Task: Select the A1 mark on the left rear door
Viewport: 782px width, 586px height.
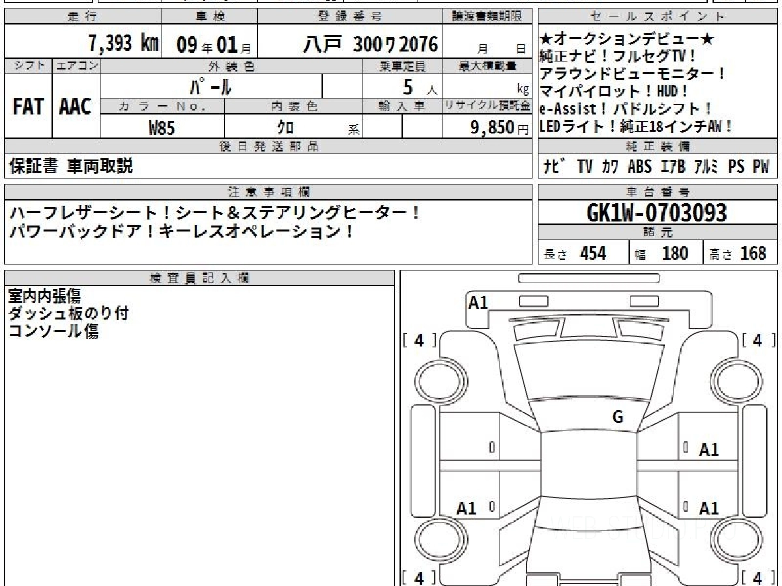Action: (x=467, y=509)
